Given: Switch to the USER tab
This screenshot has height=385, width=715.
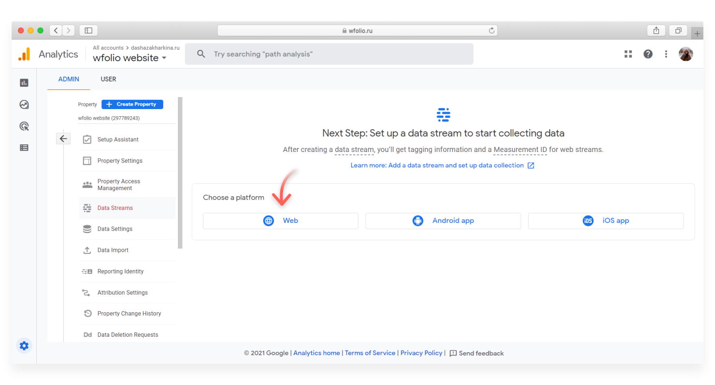Looking at the screenshot, I should tap(108, 79).
